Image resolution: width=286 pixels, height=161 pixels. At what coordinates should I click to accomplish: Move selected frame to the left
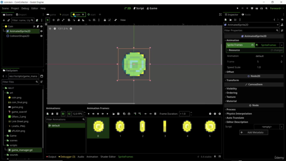point(146,114)
